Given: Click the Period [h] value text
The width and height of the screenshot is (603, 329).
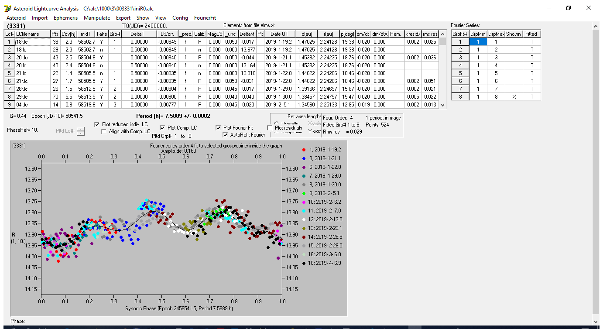Looking at the screenshot, I should 173,116.
